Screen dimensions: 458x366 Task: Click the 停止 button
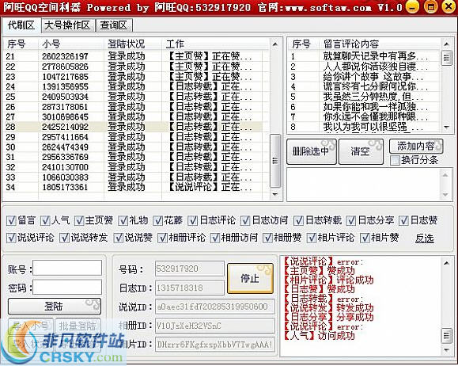250,278
